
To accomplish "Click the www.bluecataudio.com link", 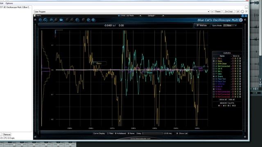I will 140,138.
